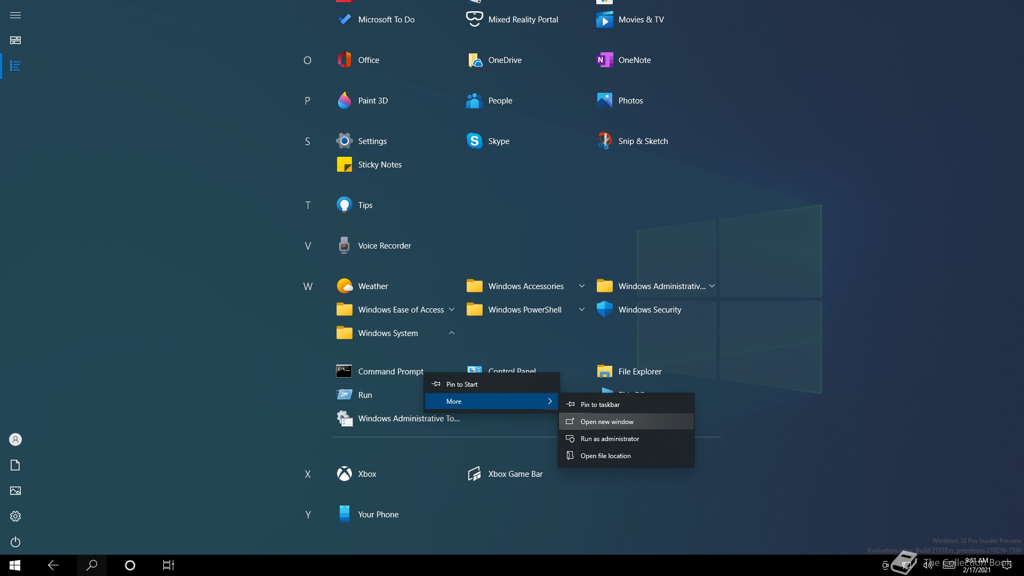The height and width of the screenshot is (576, 1024).
Task: Open Documents from Start sidebar
Action: pyautogui.click(x=15, y=466)
